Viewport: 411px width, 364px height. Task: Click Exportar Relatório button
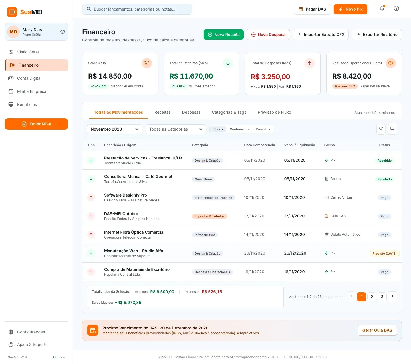coord(377,35)
